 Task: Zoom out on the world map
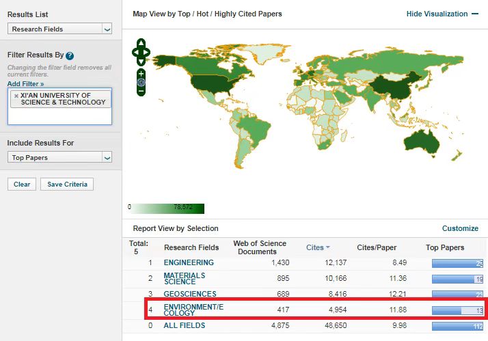coord(141,91)
